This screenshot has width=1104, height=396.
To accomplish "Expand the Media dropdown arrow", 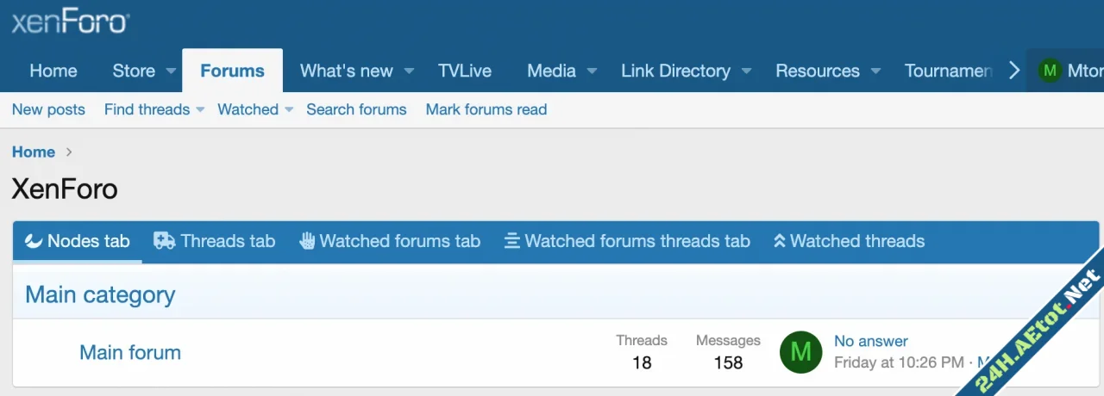I will click(x=592, y=71).
